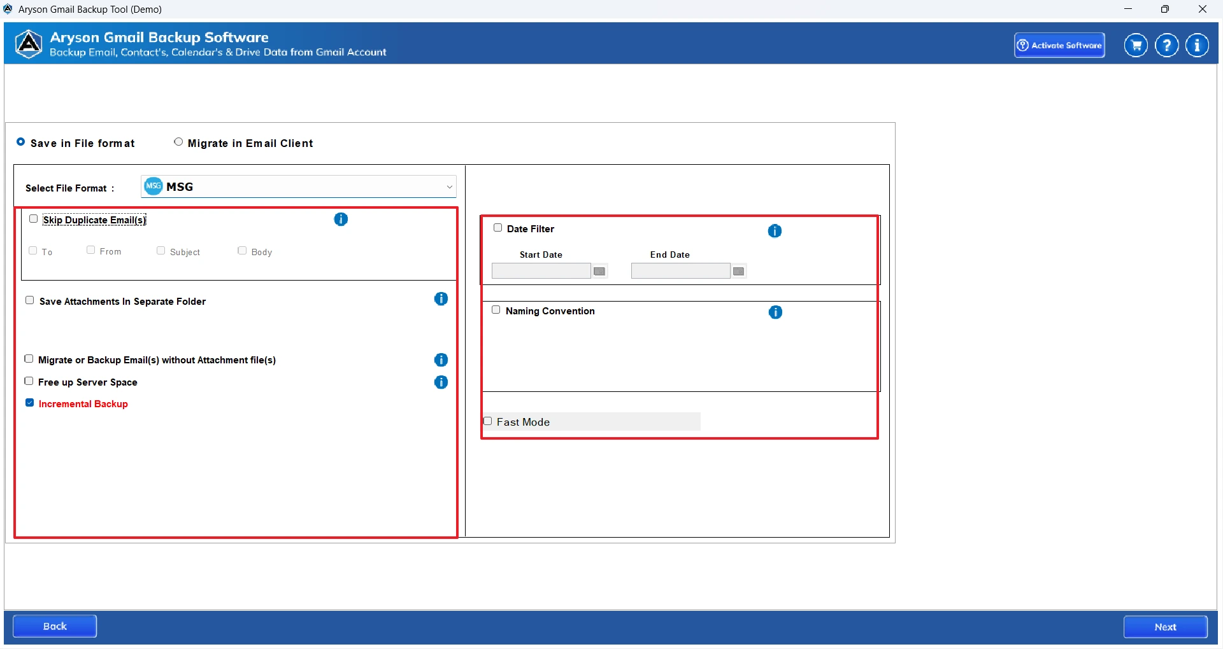
Task: Enable Migrate or Backup without Attachment file(s)
Action: click(x=29, y=359)
